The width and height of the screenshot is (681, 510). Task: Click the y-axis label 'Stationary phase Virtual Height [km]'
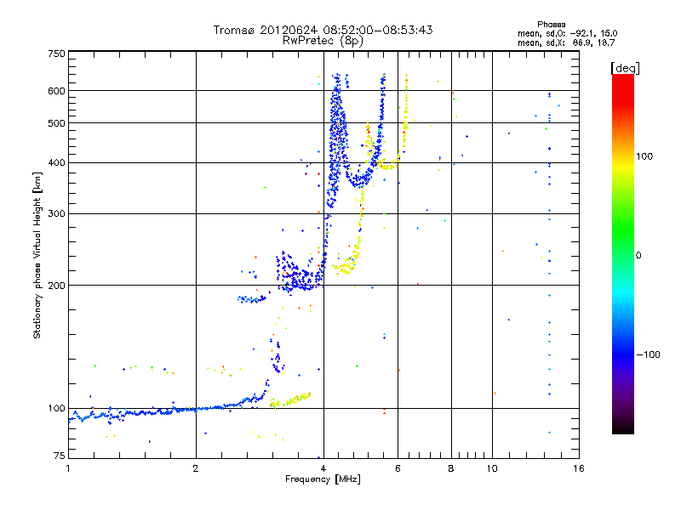(37, 255)
